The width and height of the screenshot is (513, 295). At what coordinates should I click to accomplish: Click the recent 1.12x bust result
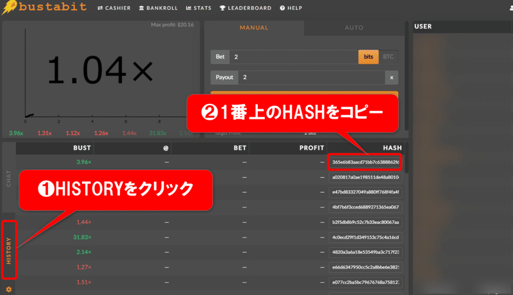(x=72, y=133)
